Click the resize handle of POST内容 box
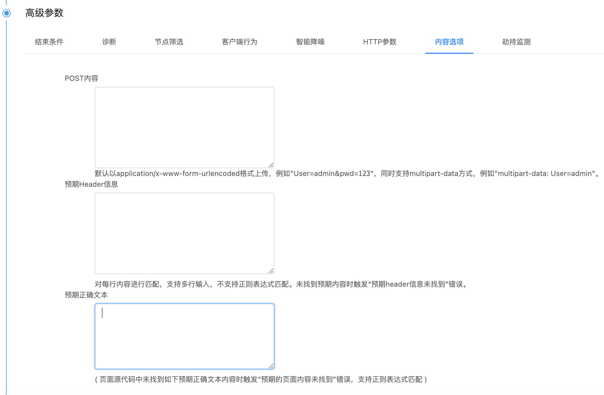This screenshot has width=604, height=395. point(271,164)
